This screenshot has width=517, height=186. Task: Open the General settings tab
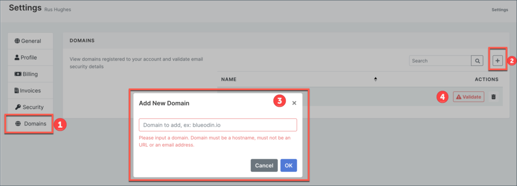(x=30, y=41)
